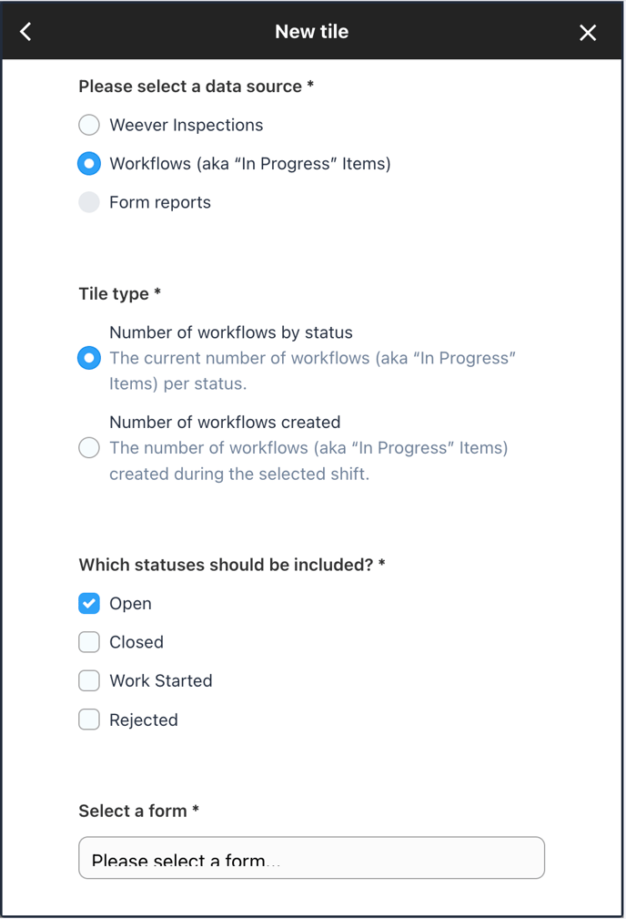Click the "New tile" header title

click(x=311, y=32)
